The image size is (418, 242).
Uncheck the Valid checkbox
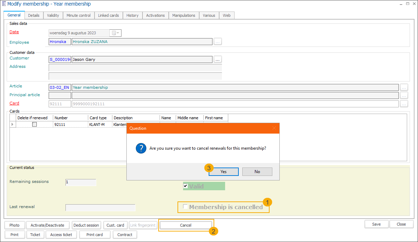186,186
